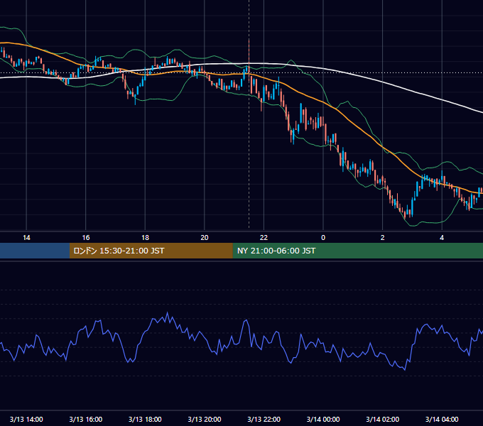Click the London 15:30-21:00 JST session bar
Image resolution: width=483 pixels, height=426 pixels.
151,251
